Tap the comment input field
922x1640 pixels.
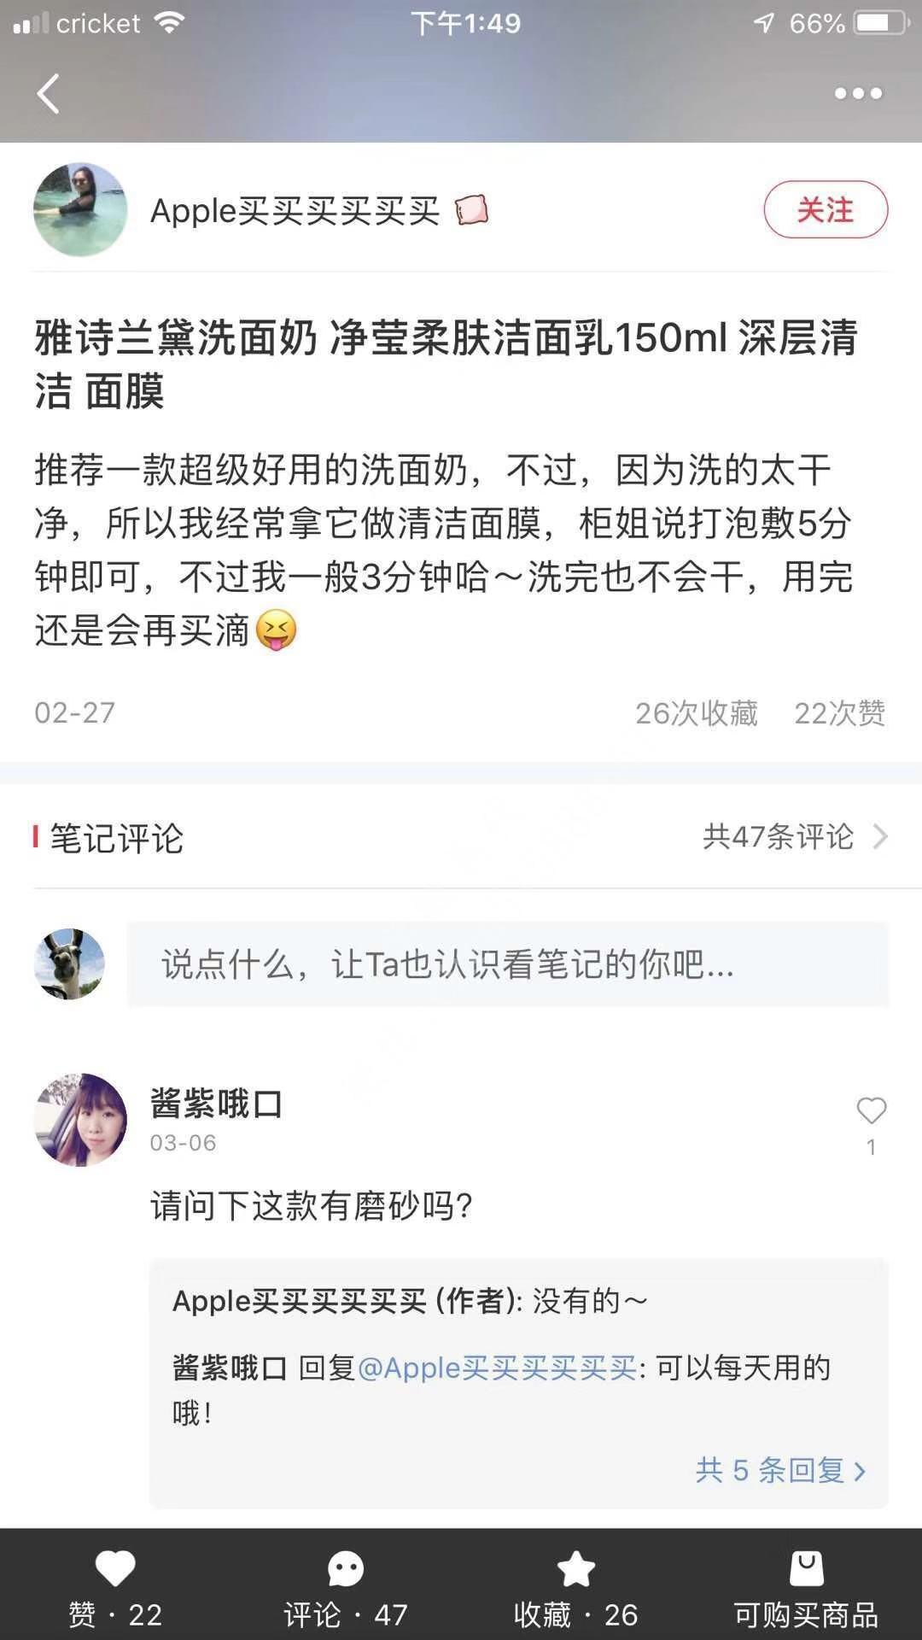coord(508,964)
